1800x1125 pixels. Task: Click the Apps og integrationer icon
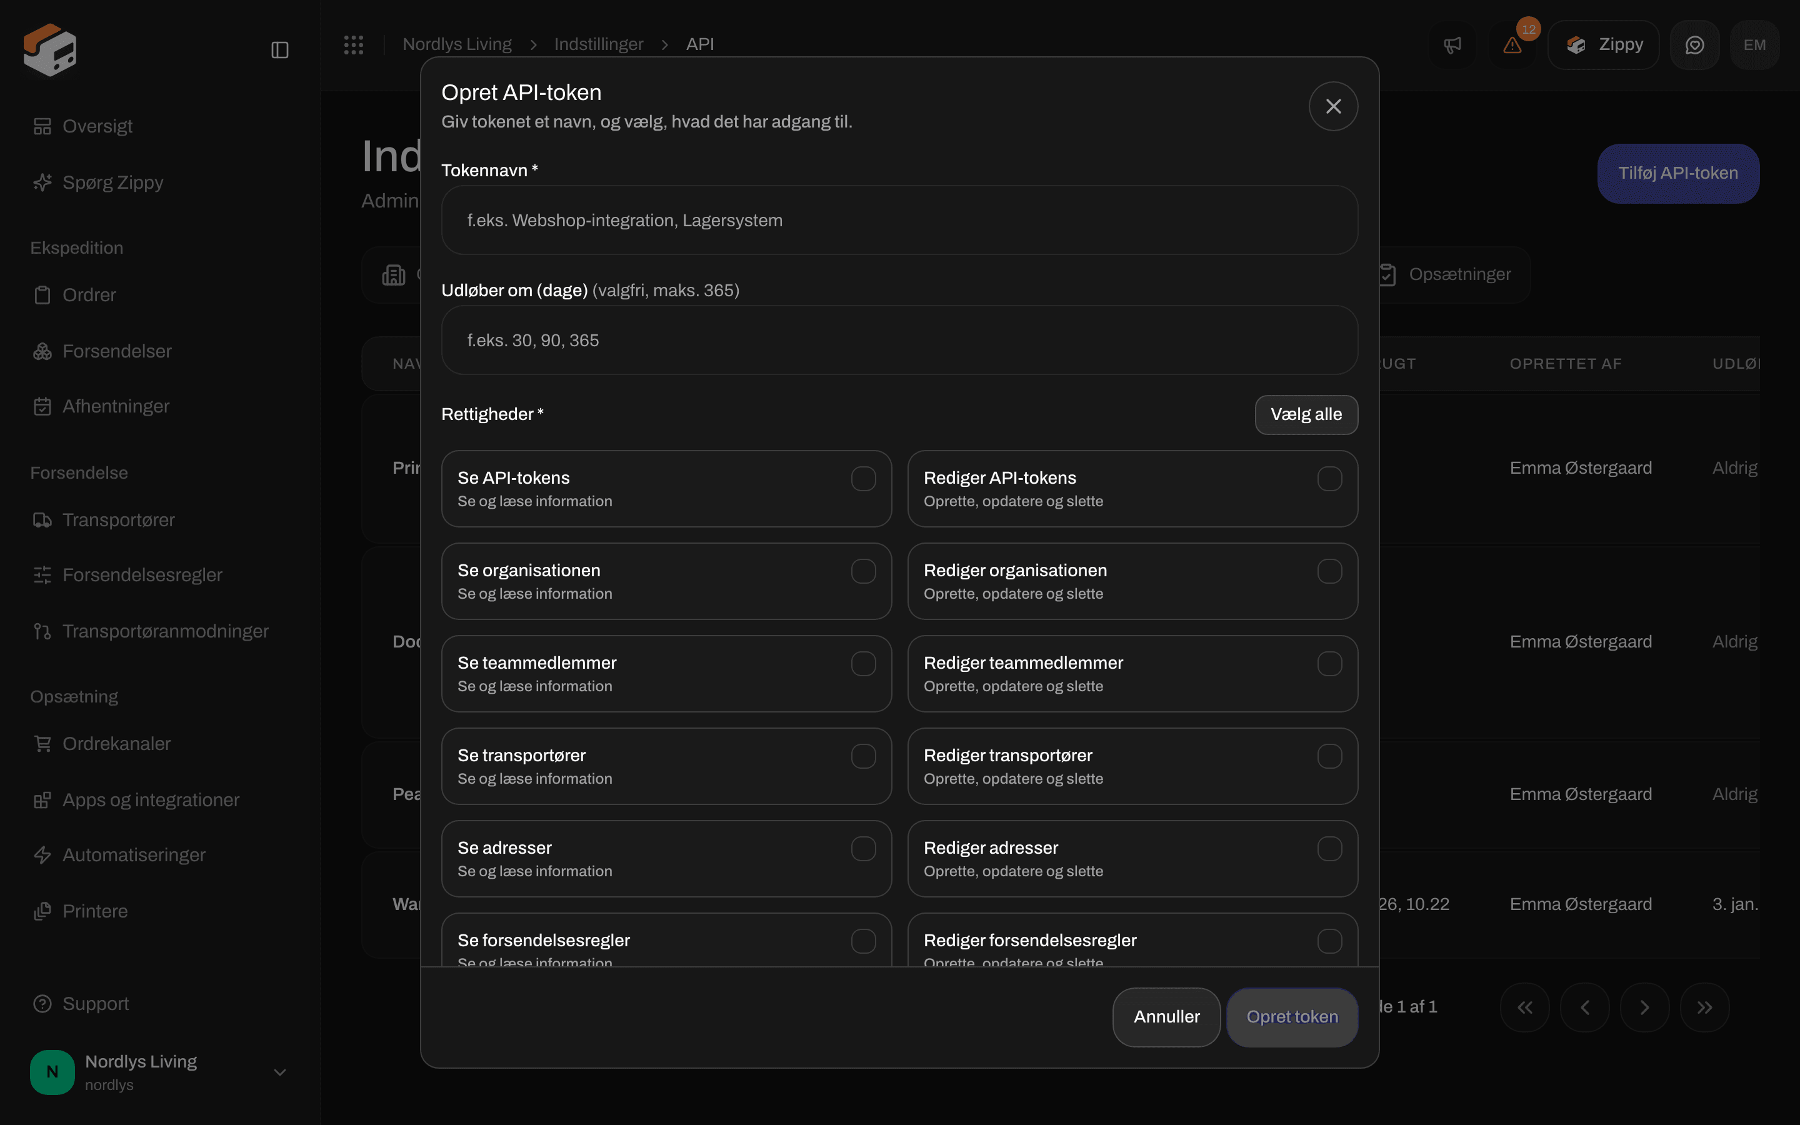pyautogui.click(x=42, y=800)
